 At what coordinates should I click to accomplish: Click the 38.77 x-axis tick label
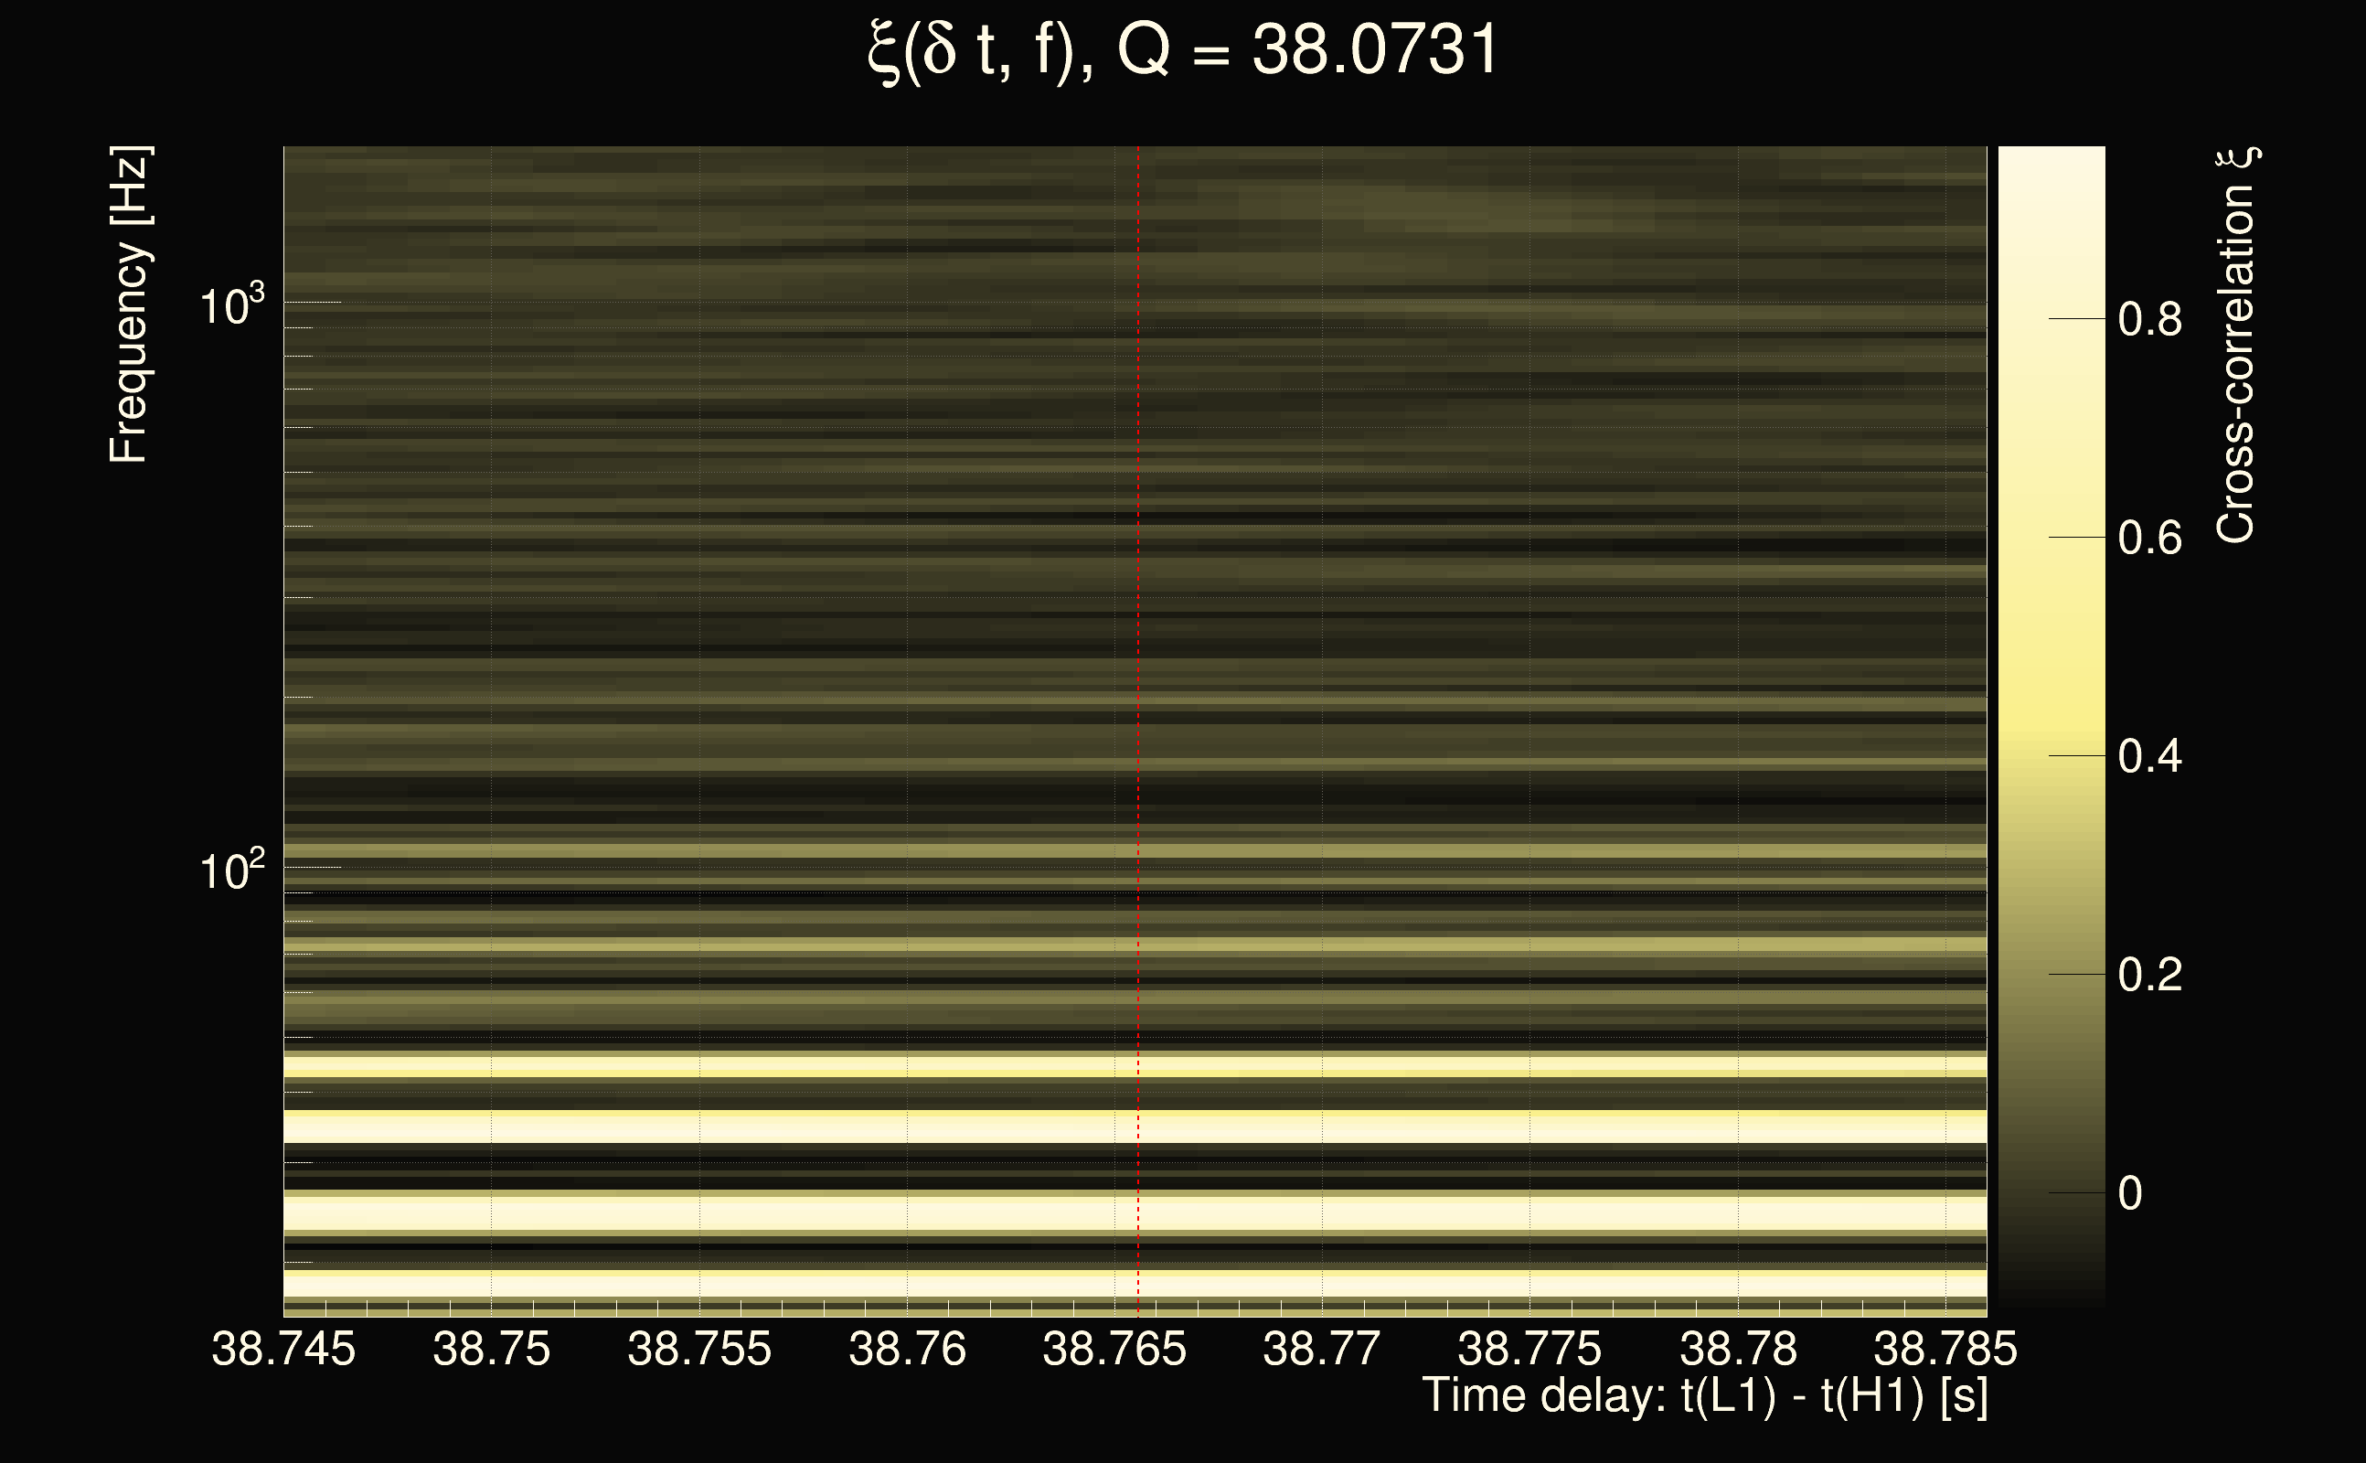click(x=1322, y=1349)
